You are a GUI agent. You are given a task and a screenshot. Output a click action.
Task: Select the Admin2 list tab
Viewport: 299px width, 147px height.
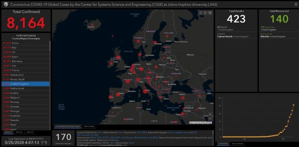(x=19, y=132)
